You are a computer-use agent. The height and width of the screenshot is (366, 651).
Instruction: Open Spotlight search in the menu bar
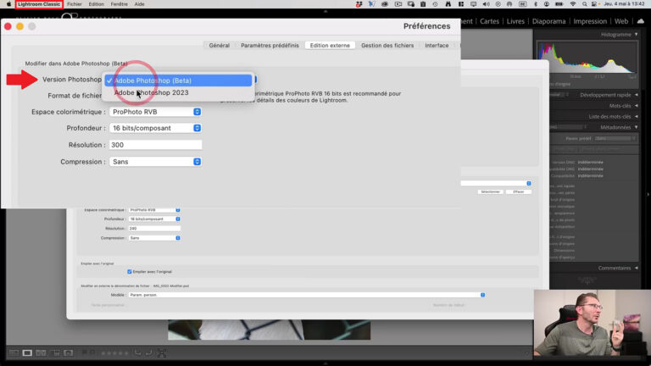click(x=584, y=4)
